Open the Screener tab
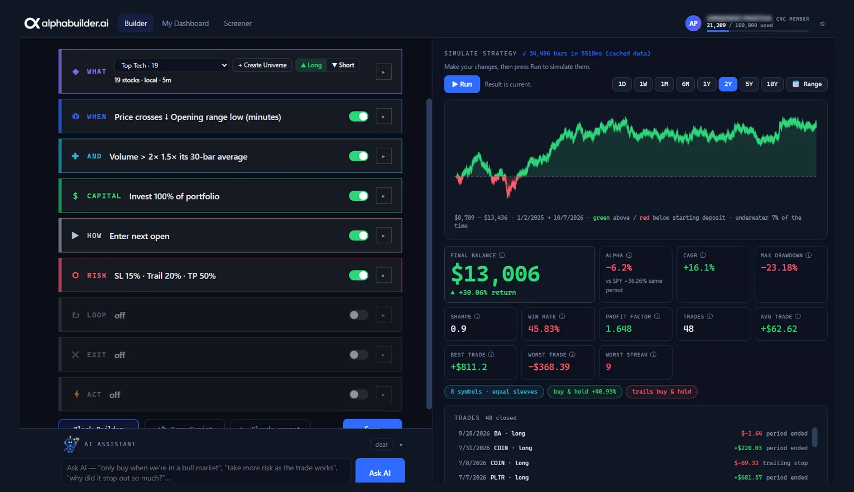The height and width of the screenshot is (492, 854). coord(238,23)
